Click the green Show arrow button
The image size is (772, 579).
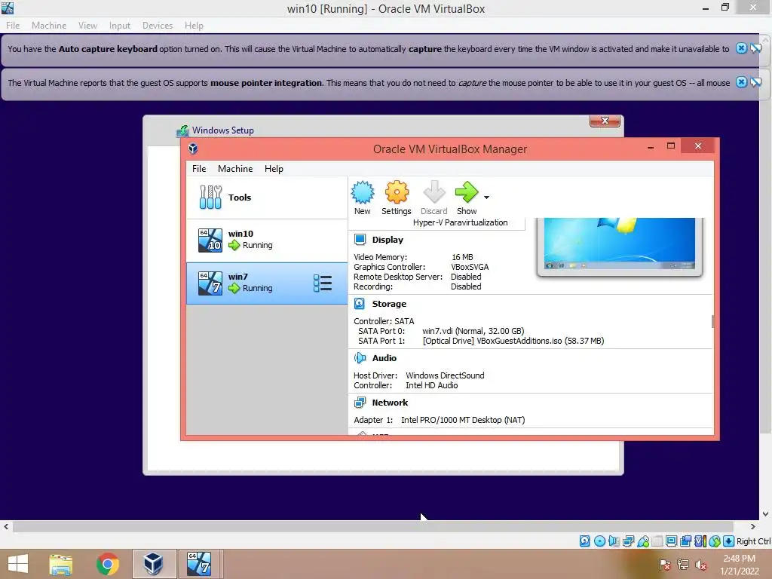[x=466, y=198]
